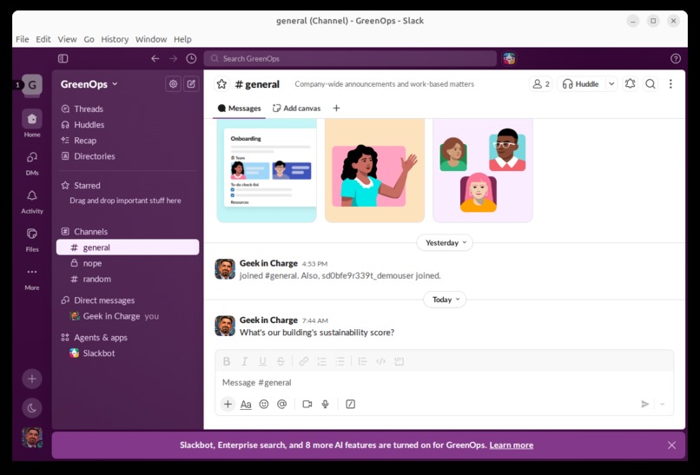Screen dimensions: 700x475
Task: Toggle formatting toolbar with Aa button
Action: pyautogui.click(x=246, y=405)
